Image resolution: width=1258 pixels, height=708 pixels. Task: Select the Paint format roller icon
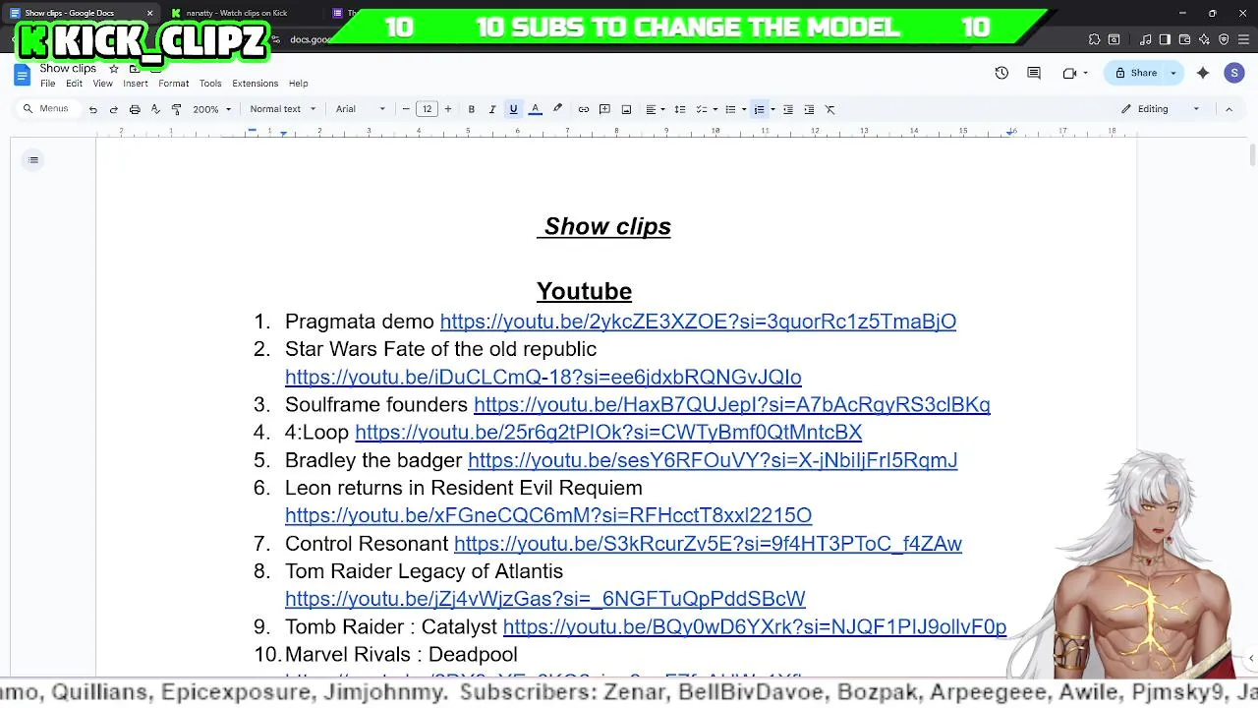coord(176,109)
